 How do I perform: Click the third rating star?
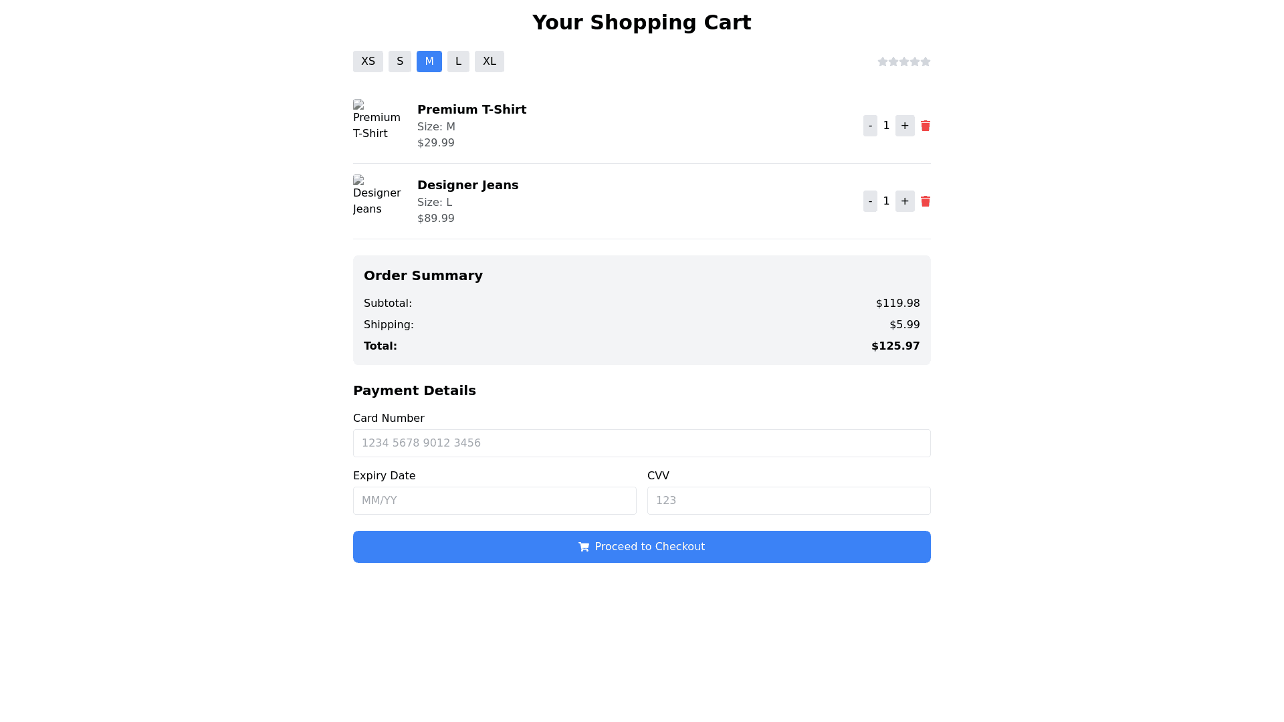pos(904,62)
